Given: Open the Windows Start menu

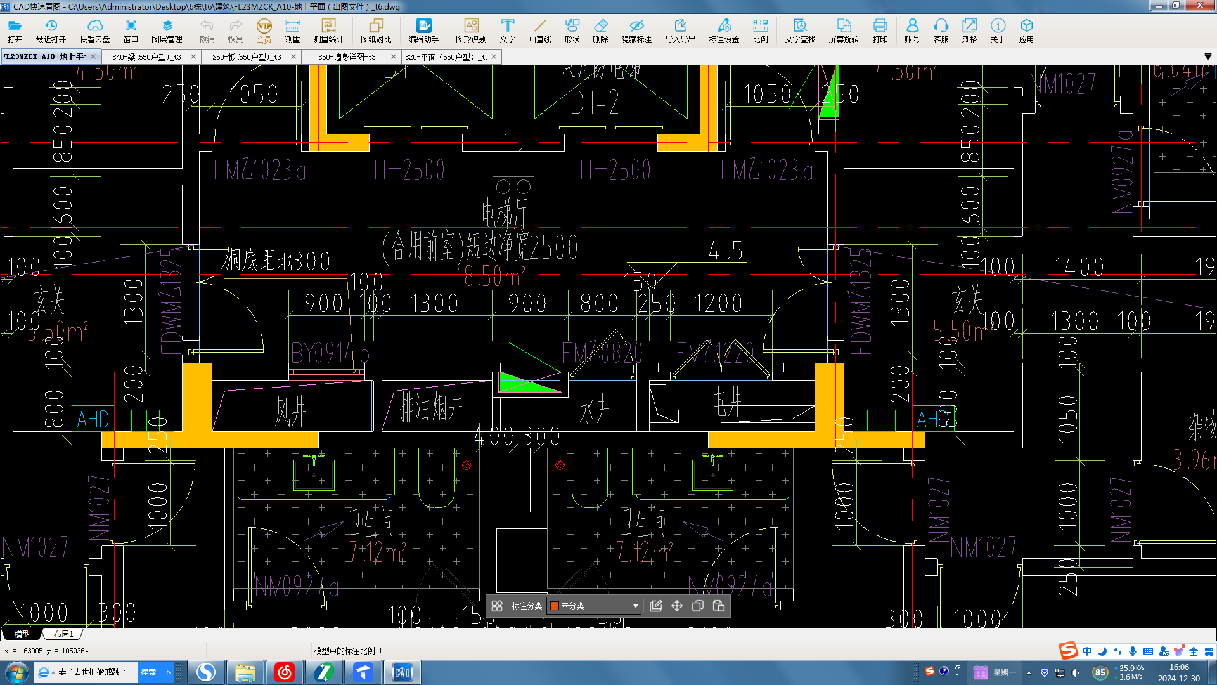Looking at the screenshot, I should coord(16,672).
